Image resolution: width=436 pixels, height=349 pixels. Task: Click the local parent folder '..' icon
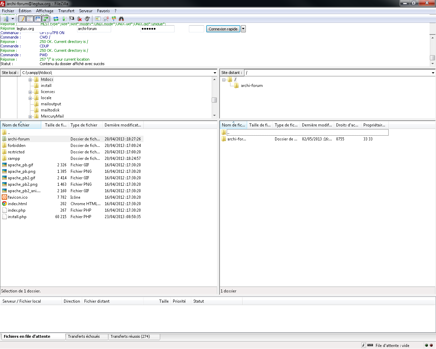(4, 132)
